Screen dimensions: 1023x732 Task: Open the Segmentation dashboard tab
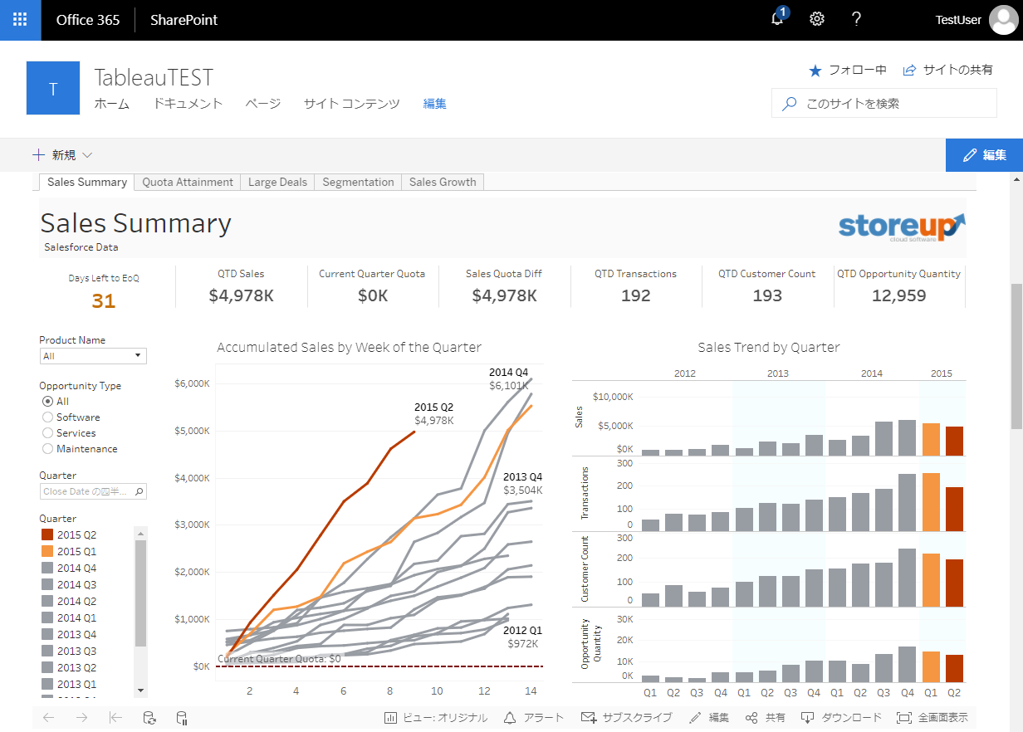tap(358, 182)
